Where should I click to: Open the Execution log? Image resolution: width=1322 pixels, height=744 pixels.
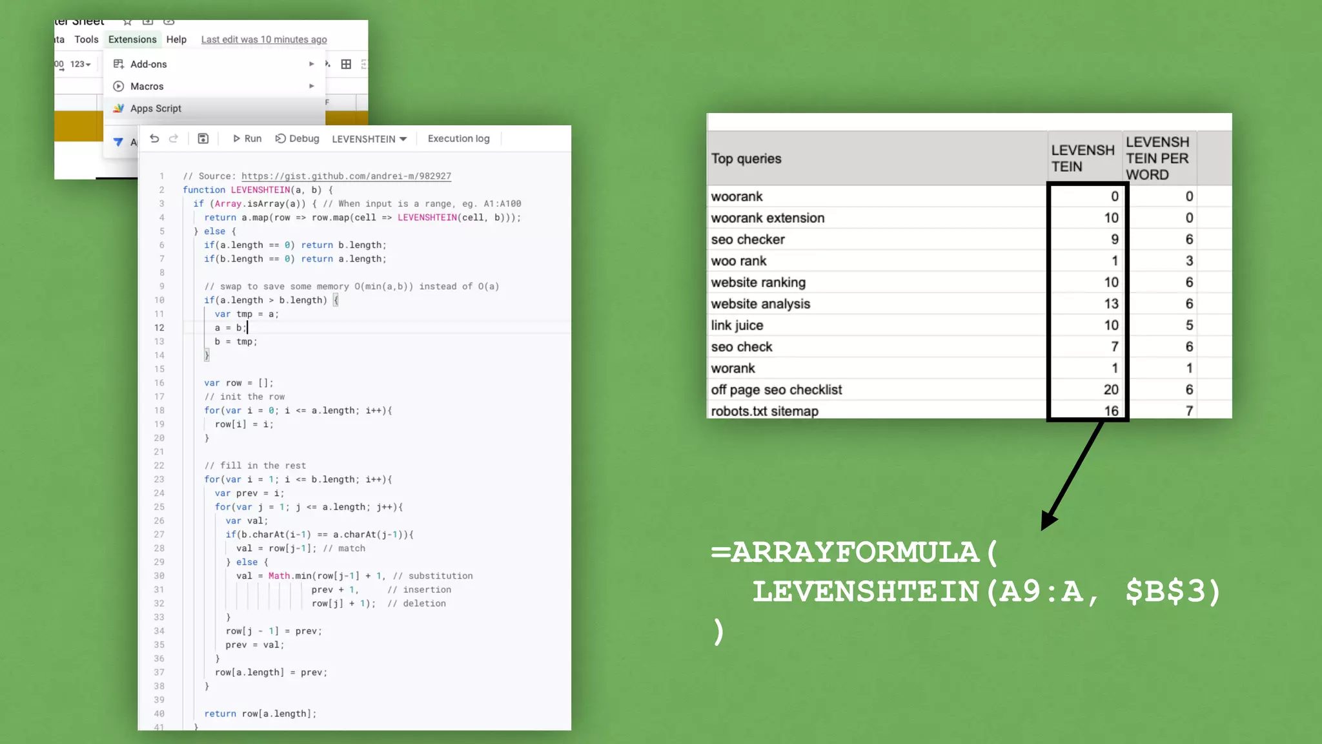(x=458, y=138)
